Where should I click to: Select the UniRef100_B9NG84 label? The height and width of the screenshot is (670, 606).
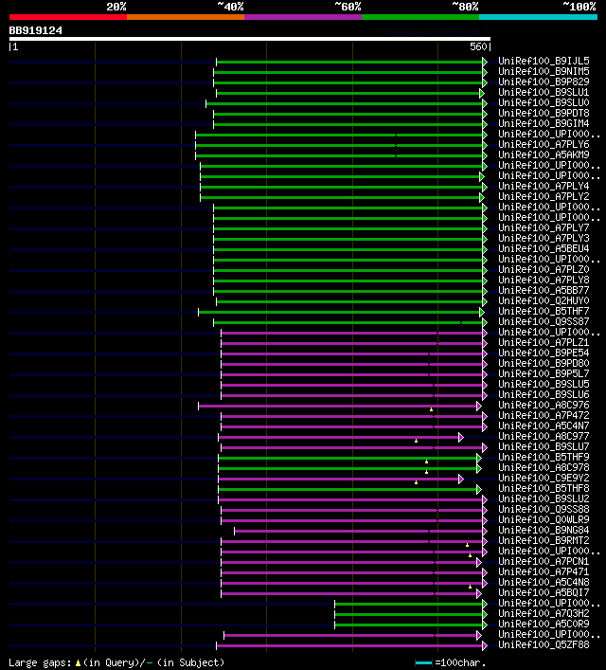click(x=544, y=531)
